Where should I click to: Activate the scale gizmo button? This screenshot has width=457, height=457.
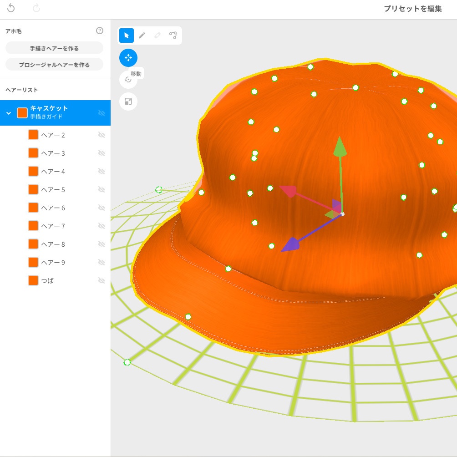pos(128,102)
